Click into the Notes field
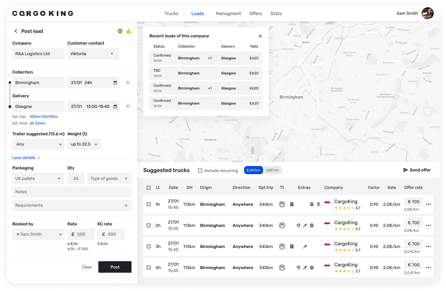 pyautogui.click(x=72, y=192)
